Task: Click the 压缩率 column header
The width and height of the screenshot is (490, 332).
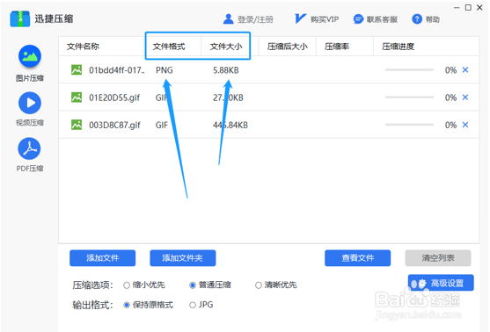Action: [337, 47]
